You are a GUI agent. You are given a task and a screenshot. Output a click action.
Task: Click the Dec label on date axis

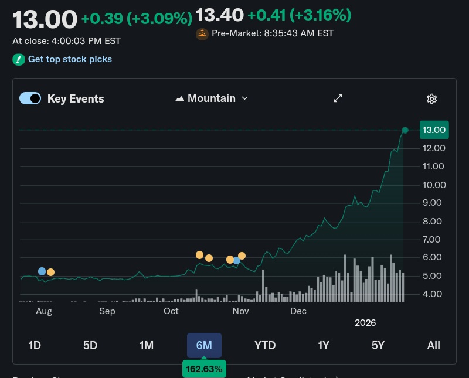[298, 311]
